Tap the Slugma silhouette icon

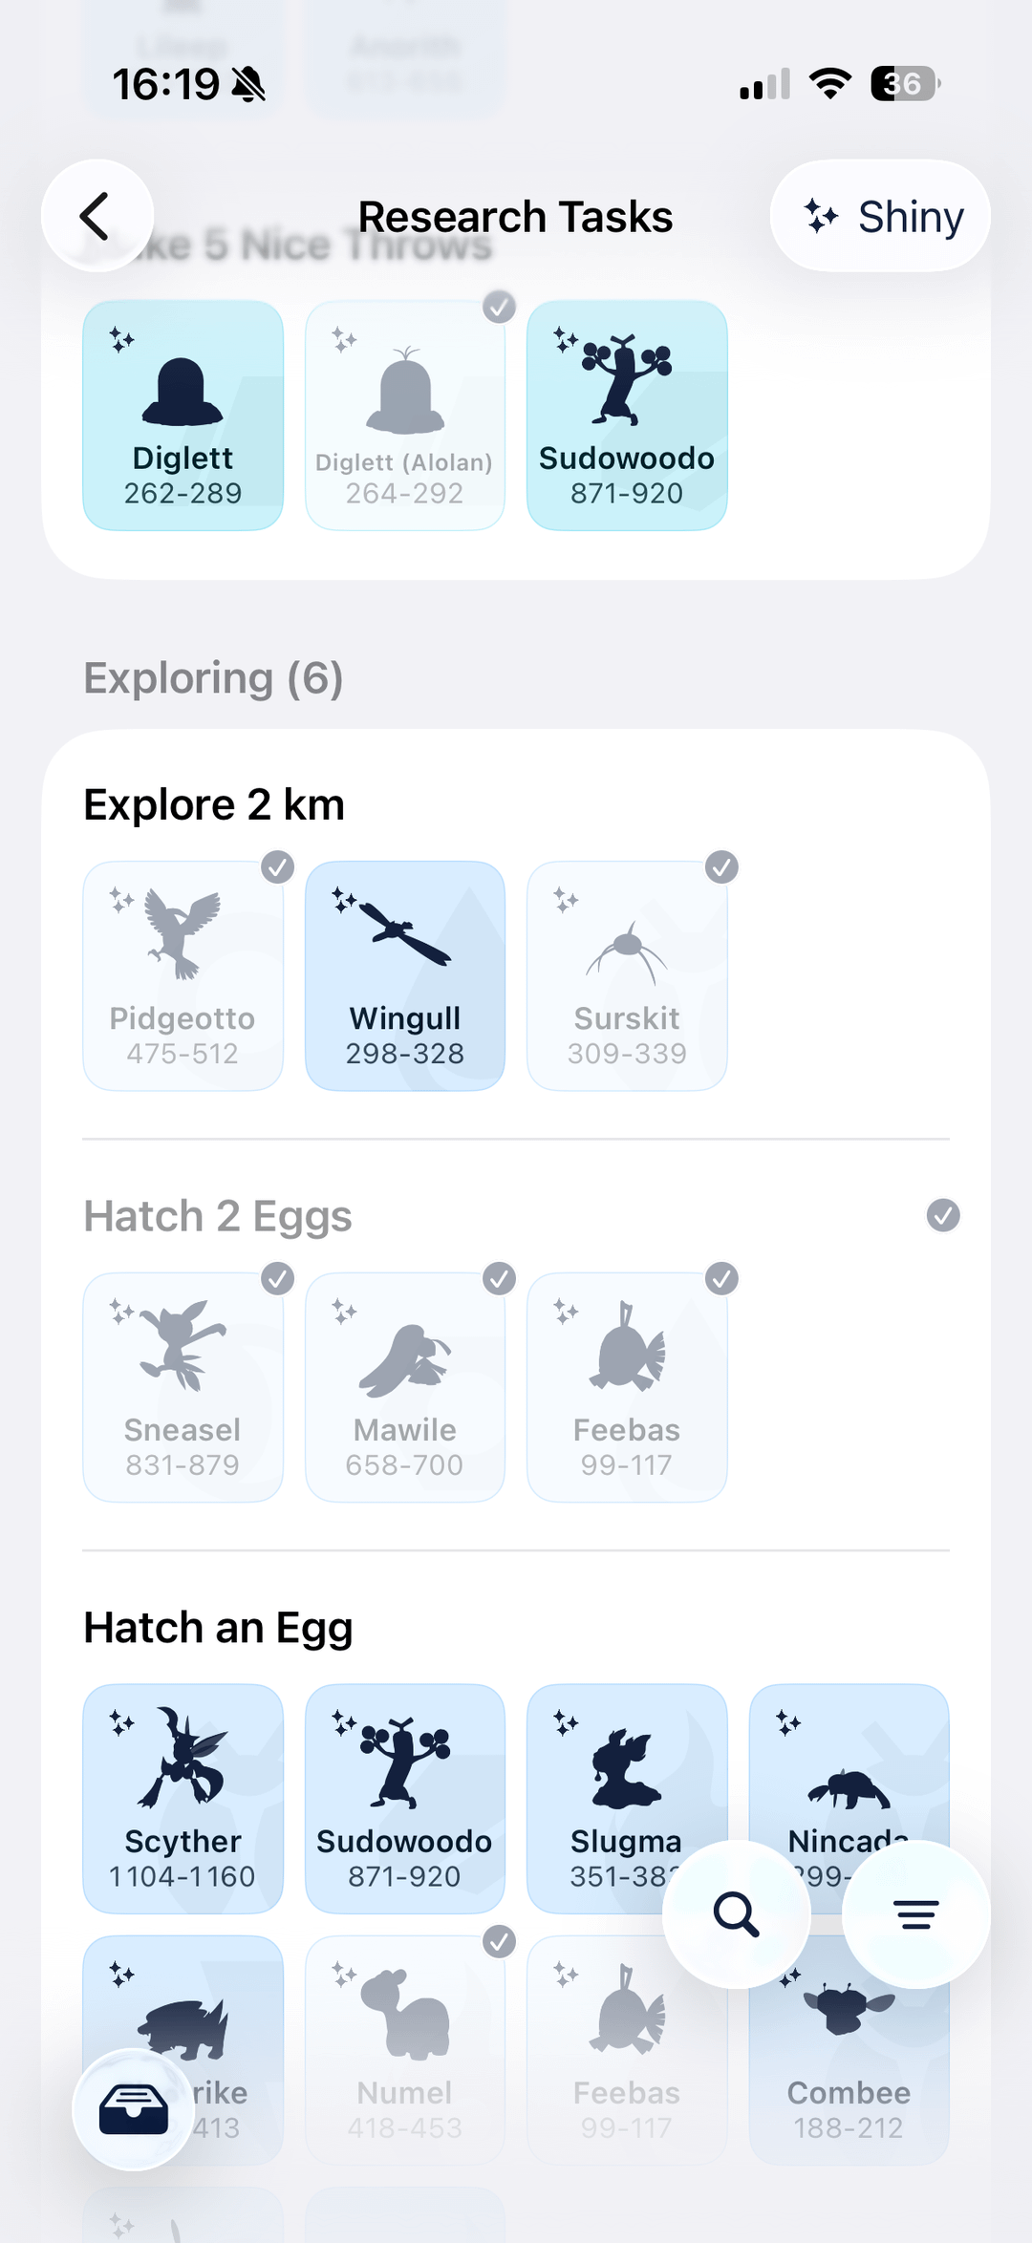tap(626, 1769)
